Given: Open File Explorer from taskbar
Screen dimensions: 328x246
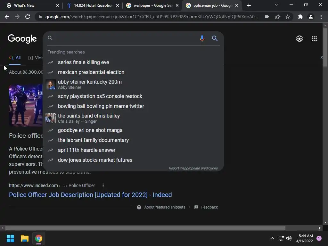Looking at the screenshot, I should pos(24,238).
